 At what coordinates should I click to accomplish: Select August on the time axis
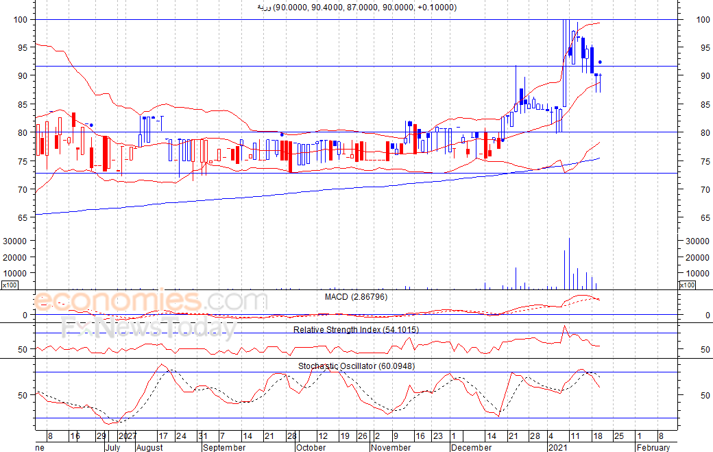coord(149,448)
